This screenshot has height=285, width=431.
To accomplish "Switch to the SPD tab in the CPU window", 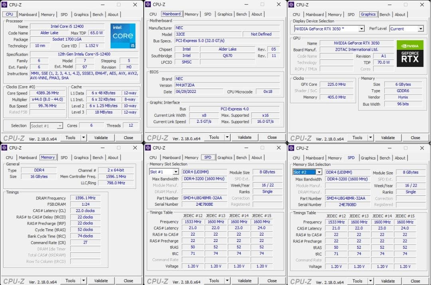I will point(64,14).
